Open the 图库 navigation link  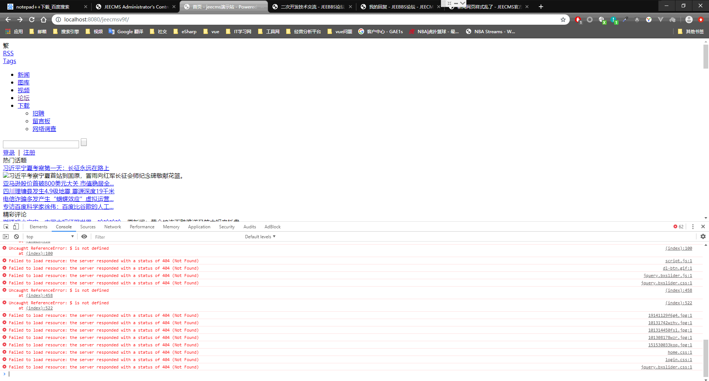[x=24, y=83]
